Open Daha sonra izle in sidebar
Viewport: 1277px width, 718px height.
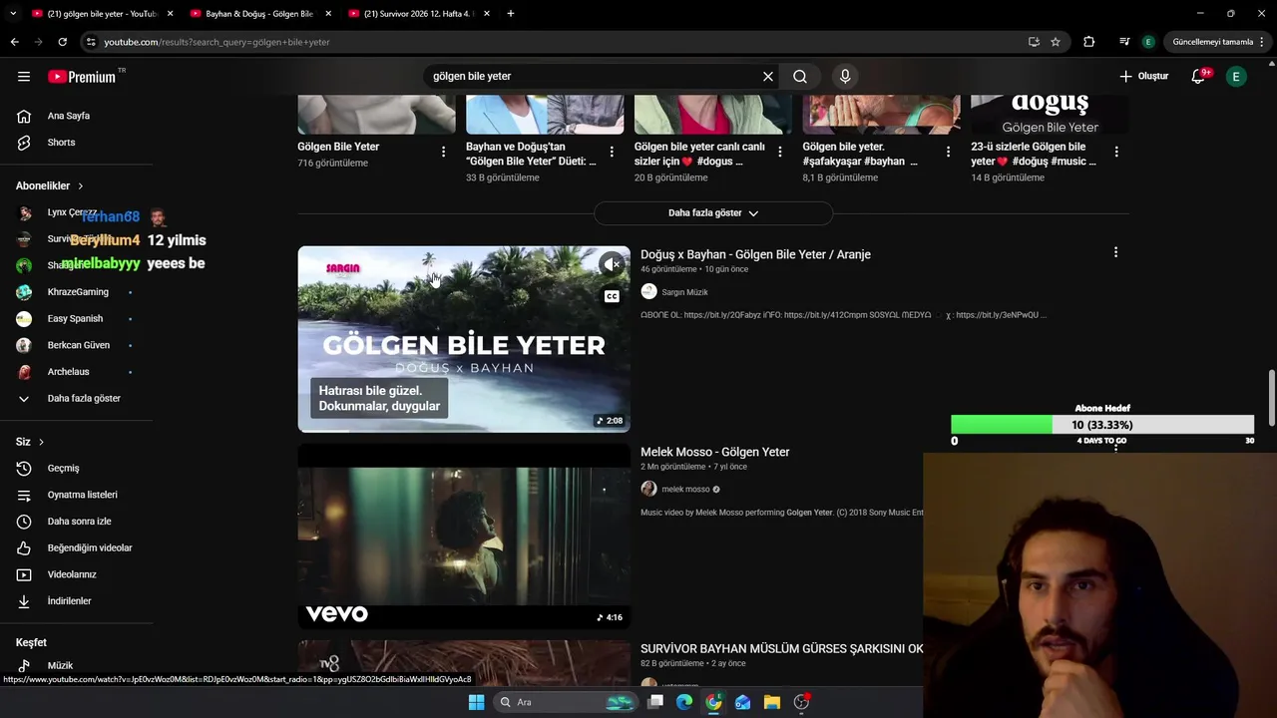77,522
